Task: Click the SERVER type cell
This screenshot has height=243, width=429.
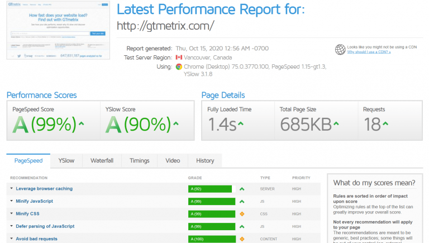Action: [x=268, y=189]
